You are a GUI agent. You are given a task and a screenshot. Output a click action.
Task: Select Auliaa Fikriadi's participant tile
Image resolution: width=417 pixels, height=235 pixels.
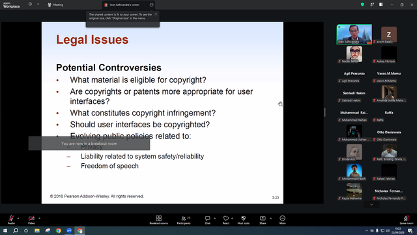(x=389, y=54)
